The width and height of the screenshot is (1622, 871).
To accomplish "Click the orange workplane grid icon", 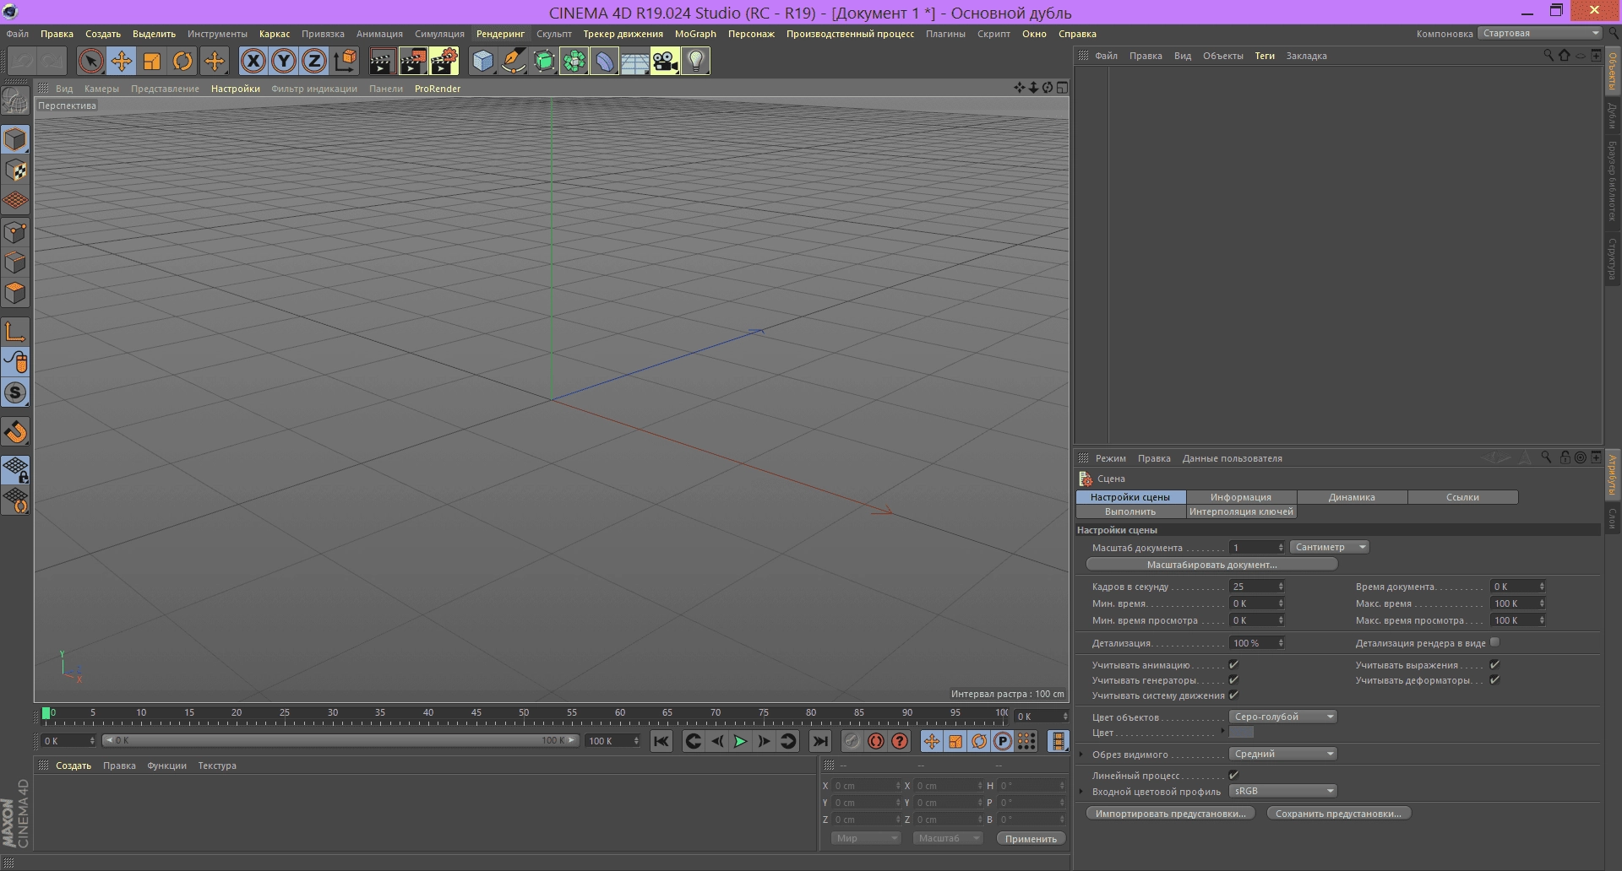I will pyautogui.click(x=15, y=201).
